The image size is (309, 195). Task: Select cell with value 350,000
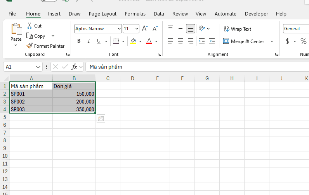(x=74, y=109)
